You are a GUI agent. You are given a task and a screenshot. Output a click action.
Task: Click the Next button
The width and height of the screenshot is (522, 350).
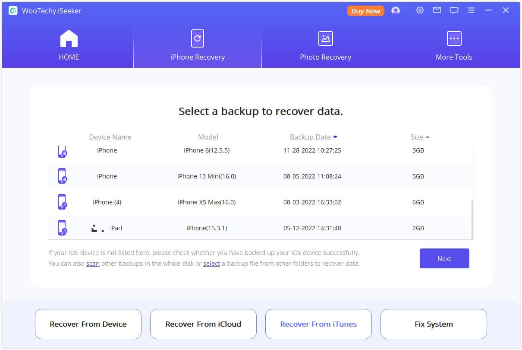[x=444, y=258]
